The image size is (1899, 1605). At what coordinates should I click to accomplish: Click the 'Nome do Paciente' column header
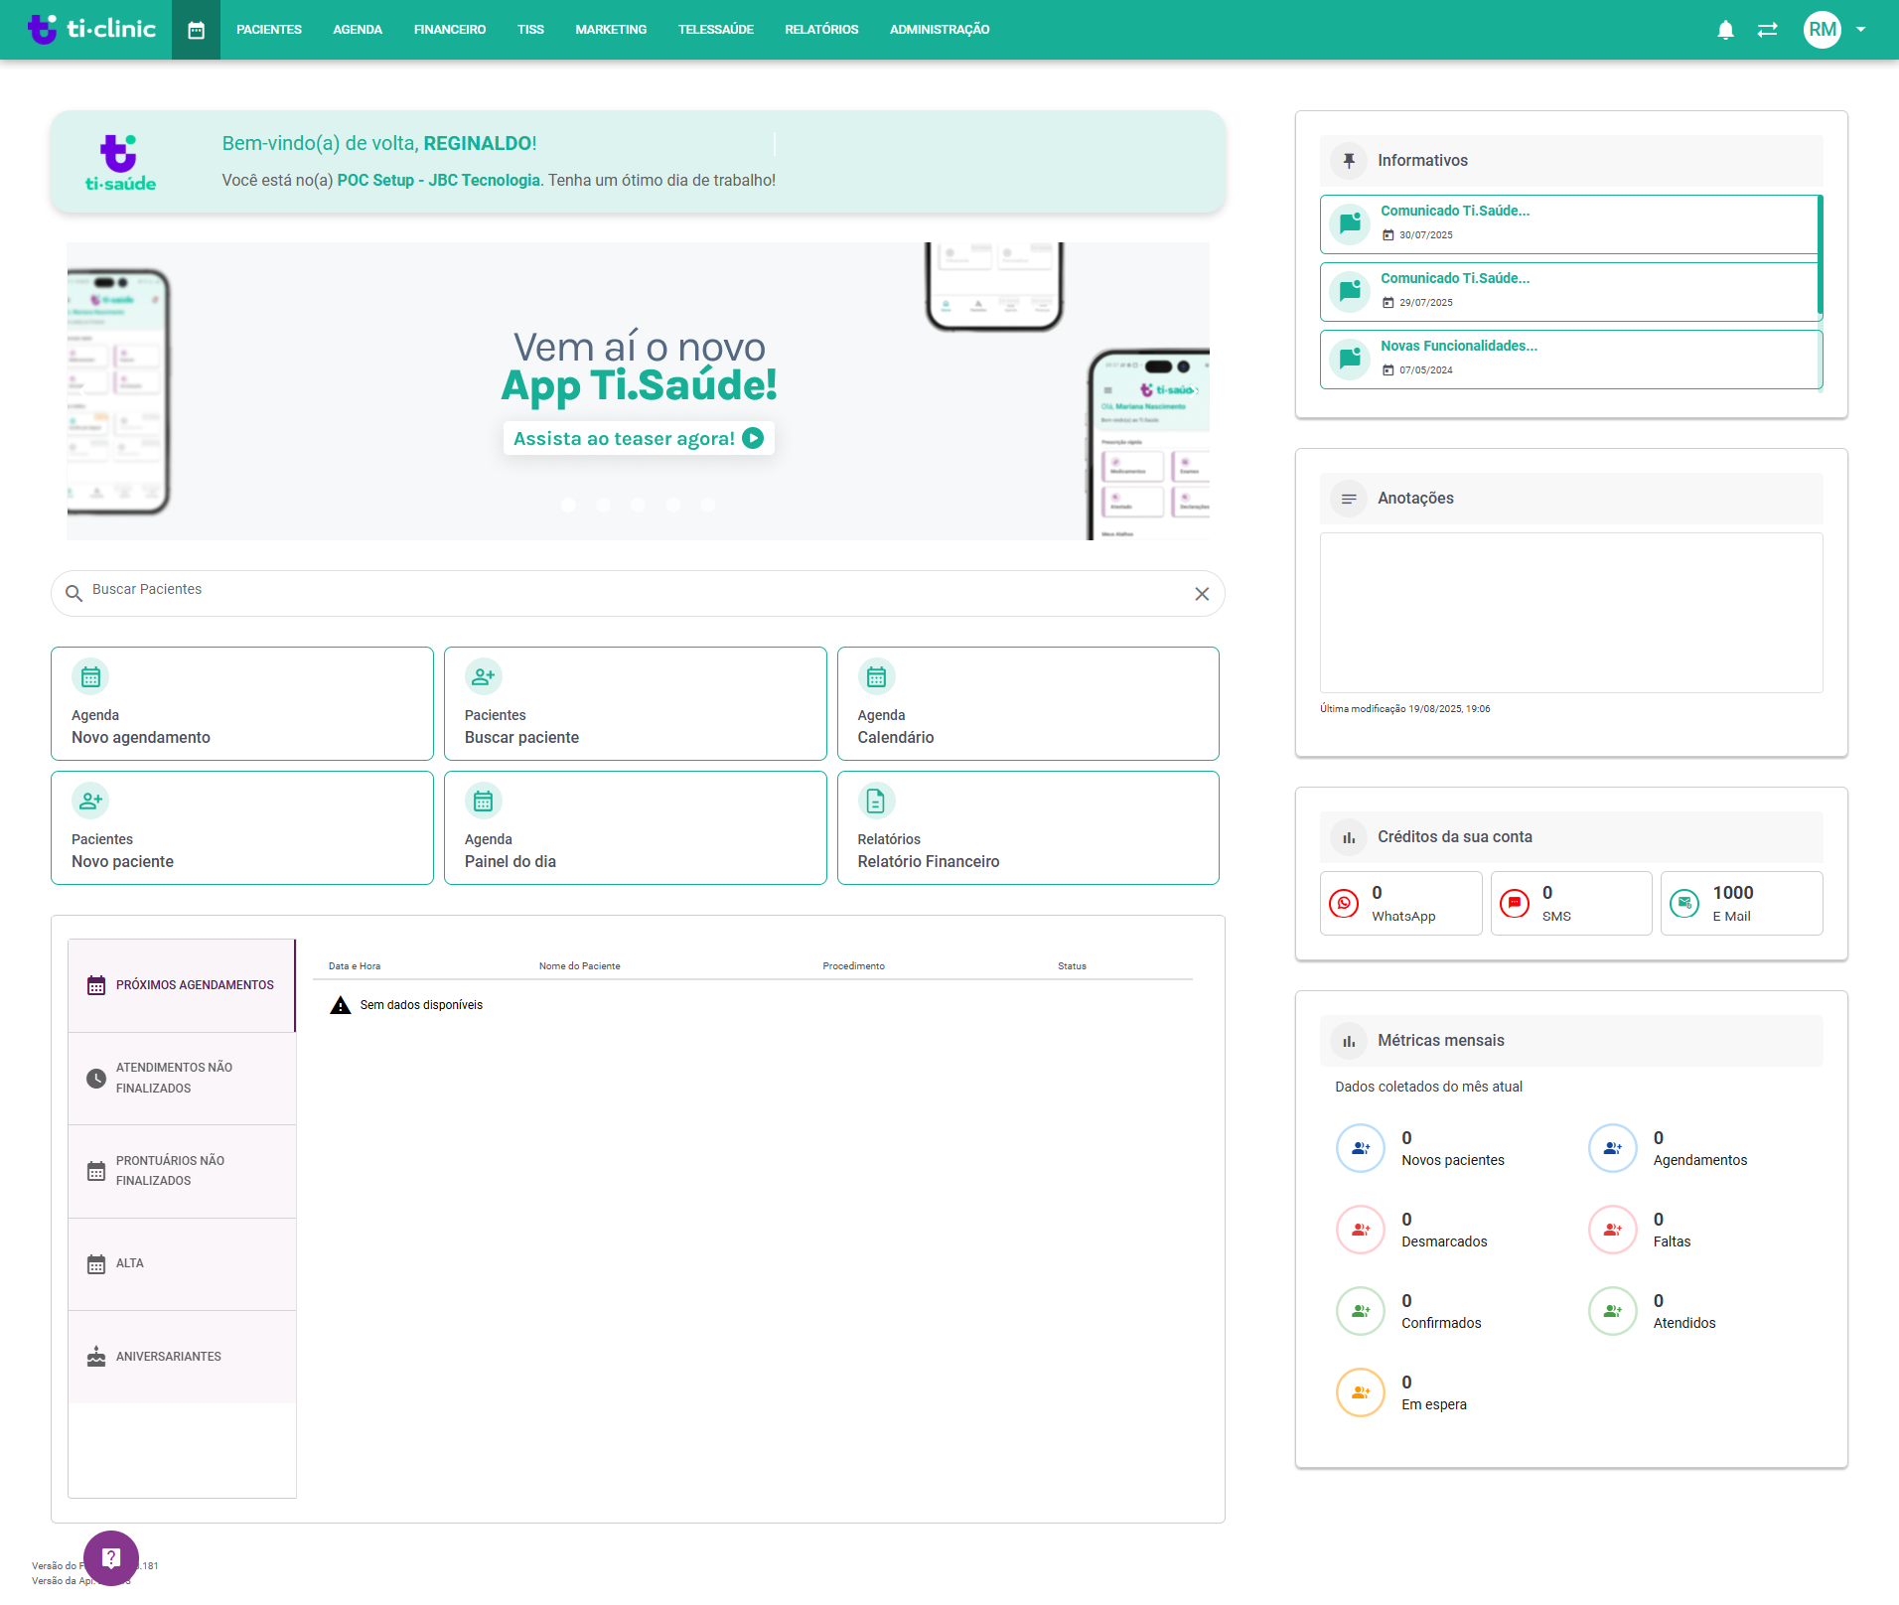[x=580, y=966]
